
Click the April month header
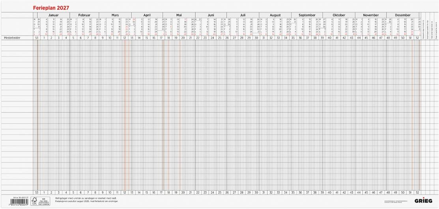pos(147,15)
